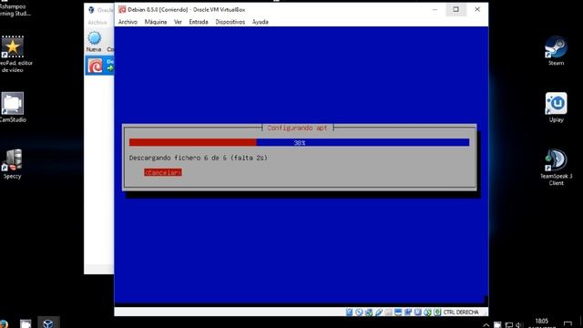This screenshot has height=328, width=583.
Task: Open the VideoPad editor de vídeo shortcut
Action: [x=13, y=54]
